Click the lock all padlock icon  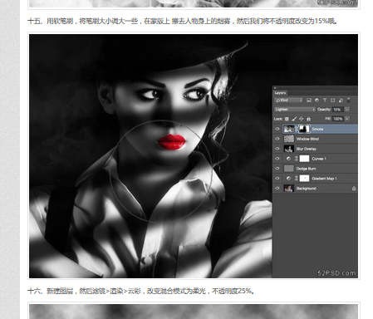(308, 119)
